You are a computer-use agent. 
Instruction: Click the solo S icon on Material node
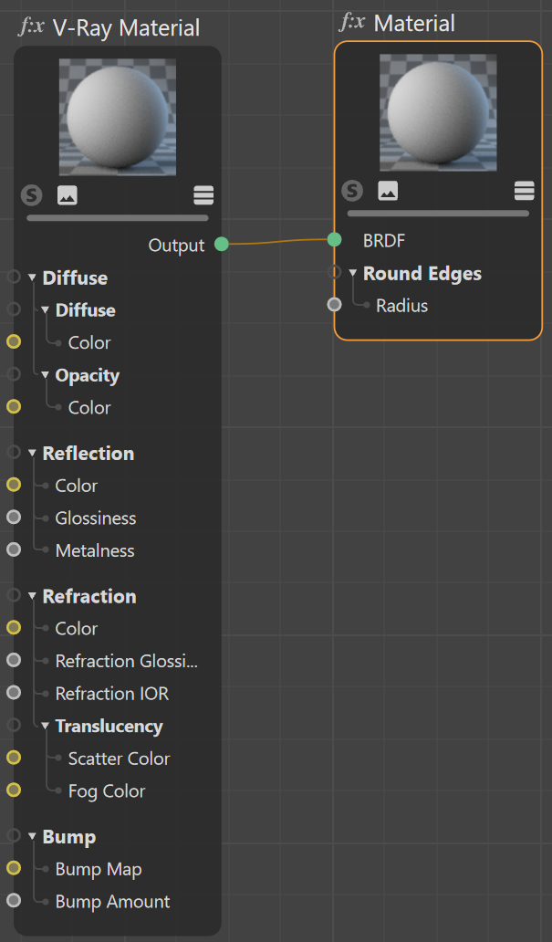tap(352, 191)
